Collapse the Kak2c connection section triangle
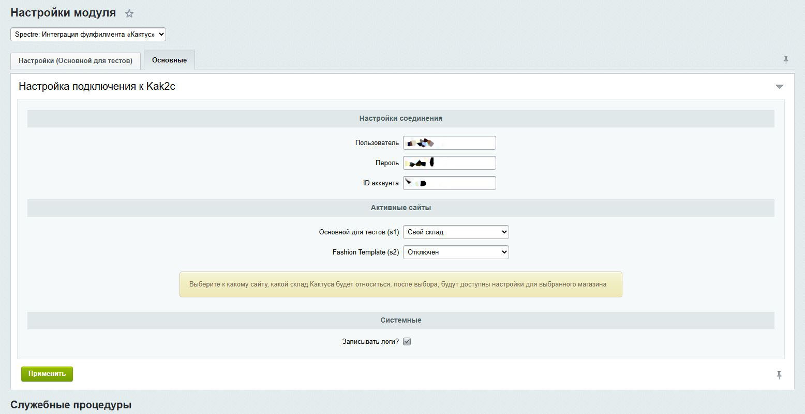 click(x=779, y=87)
